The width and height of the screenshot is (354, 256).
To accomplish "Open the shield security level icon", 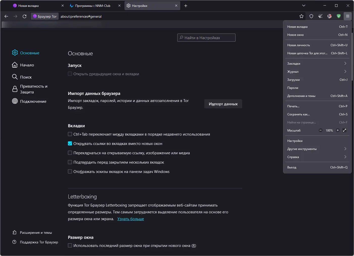I will pyautogui.click(x=311, y=16).
